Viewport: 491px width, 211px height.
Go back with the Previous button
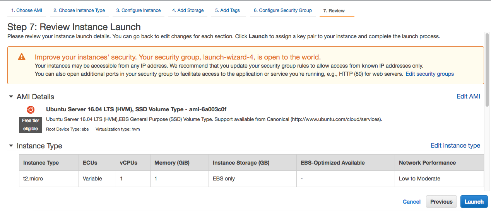pyautogui.click(x=441, y=202)
